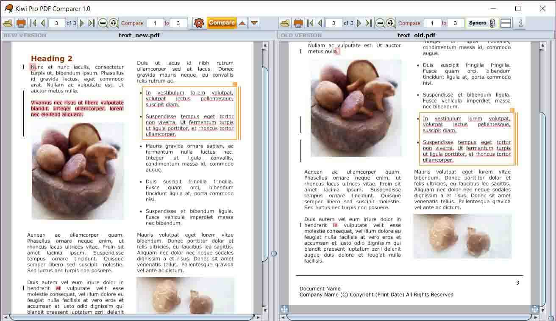This screenshot has height=321, width=556.
Task: Click new version current page number field
Action: pyautogui.click(x=57, y=23)
